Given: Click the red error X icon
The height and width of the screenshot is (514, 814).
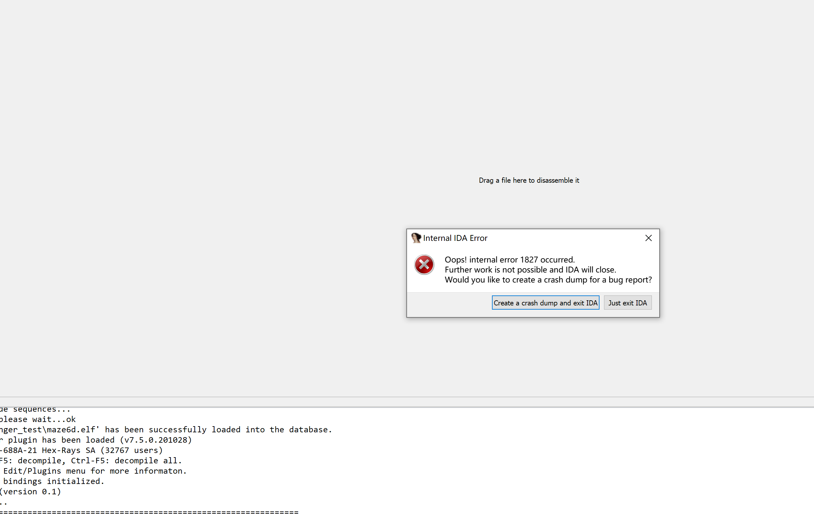Looking at the screenshot, I should 424,265.
